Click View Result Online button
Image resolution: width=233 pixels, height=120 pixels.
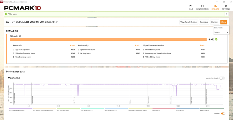pos(189,22)
